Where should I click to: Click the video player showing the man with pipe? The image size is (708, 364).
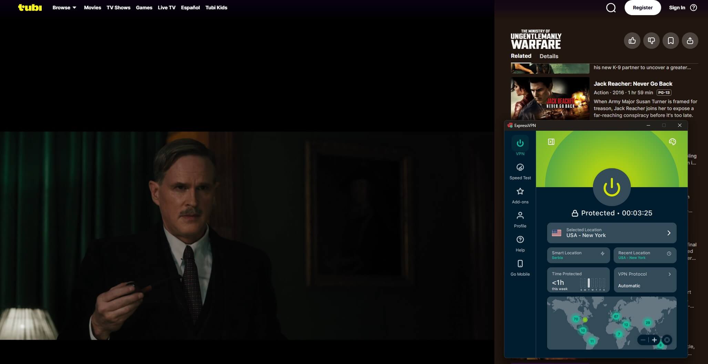(x=247, y=236)
